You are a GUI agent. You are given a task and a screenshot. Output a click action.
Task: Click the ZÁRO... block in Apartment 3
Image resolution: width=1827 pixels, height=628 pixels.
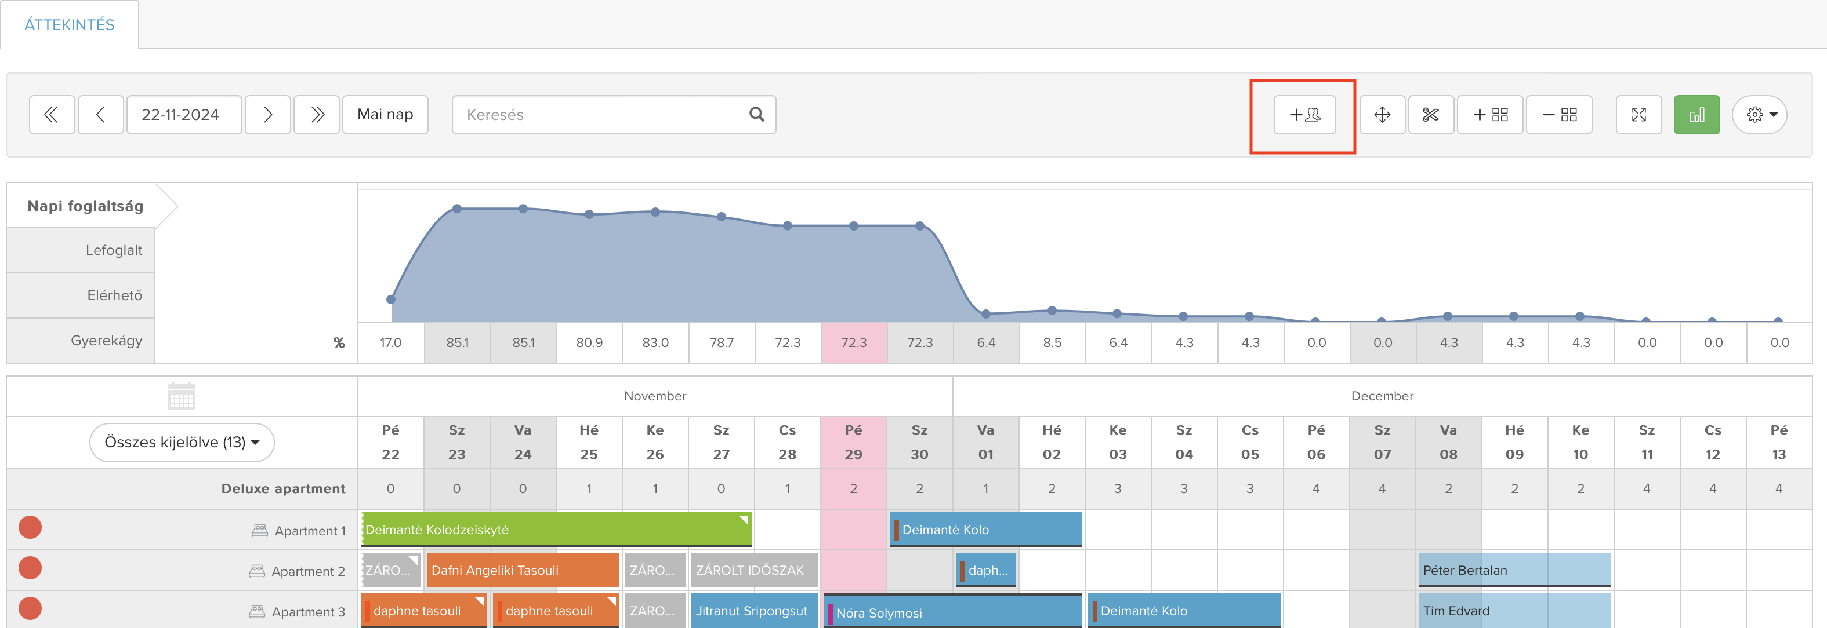(655, 611)
